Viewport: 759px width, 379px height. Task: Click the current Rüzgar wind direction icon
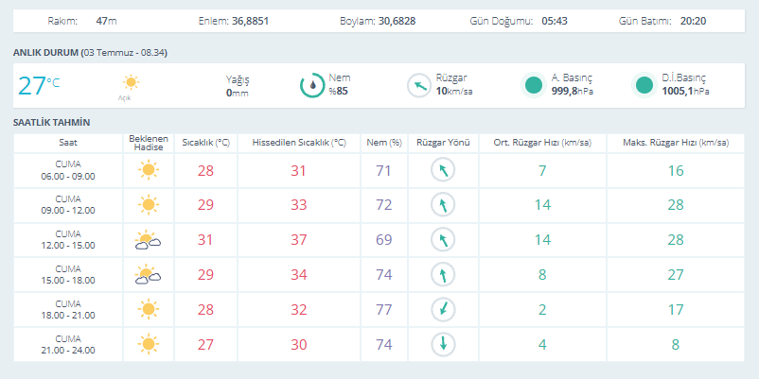(418, 86)
